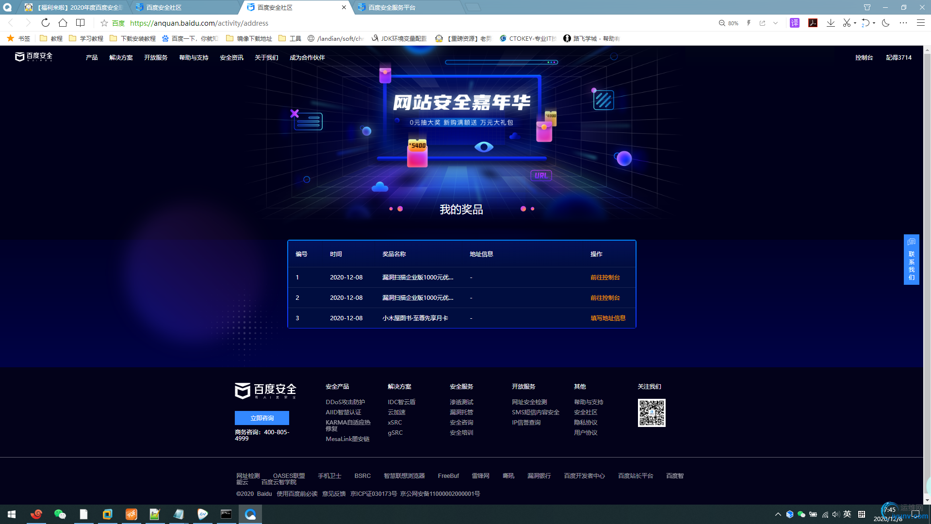The image size is (931, 524).
Task: Expand the screenshot tool dropdown arrow
Action: point(855,23)
